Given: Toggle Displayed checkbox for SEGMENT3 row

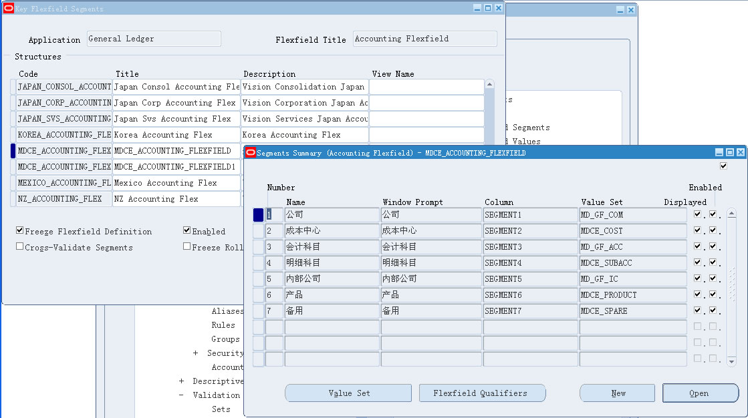Looking at the screenshot, I should tap(698, 246).
